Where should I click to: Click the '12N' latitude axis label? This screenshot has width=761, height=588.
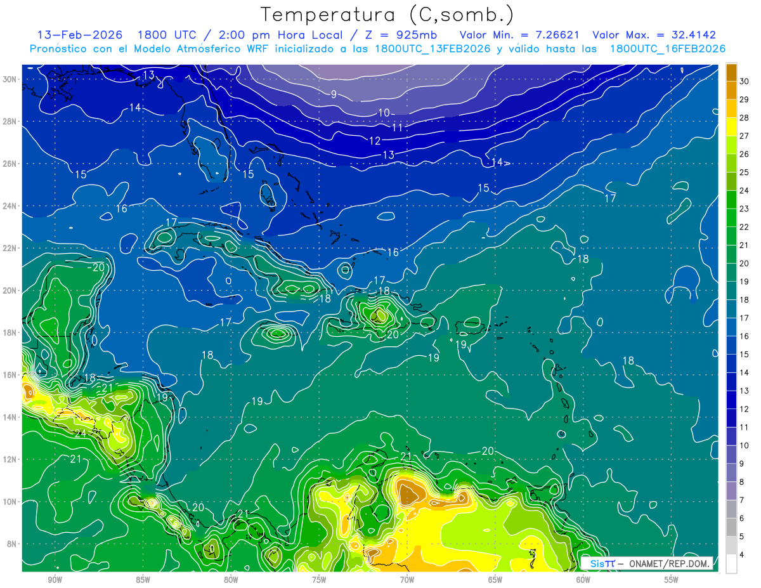click(x=10, y=459)
